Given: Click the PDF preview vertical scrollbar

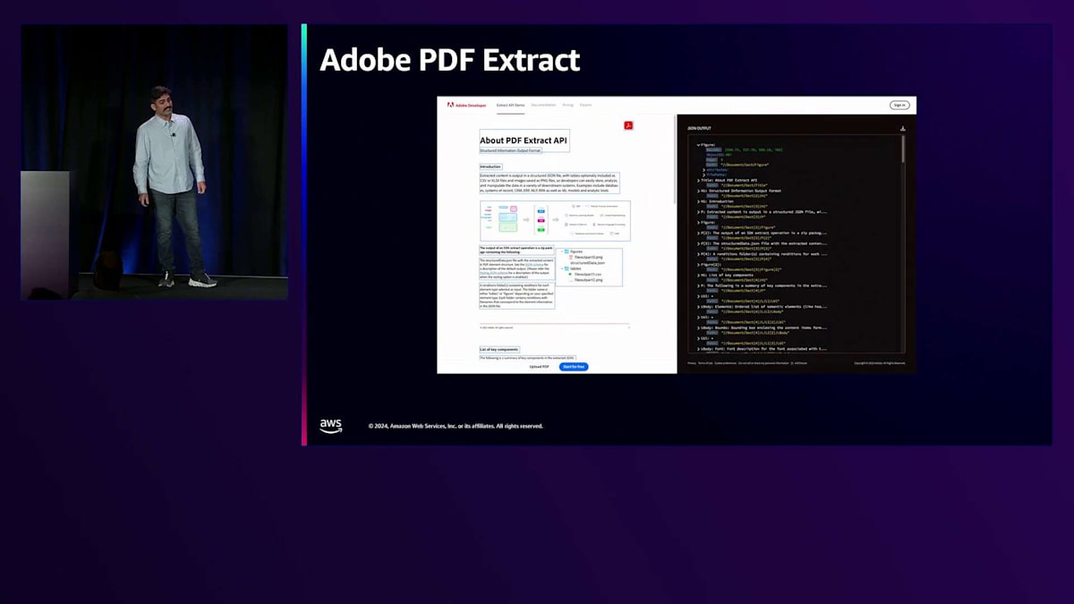Looking at the screenshot, I should [x=674, y=161].
